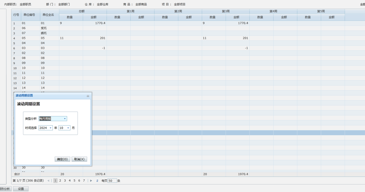
Task: Click the 单位全名 column header
Action: (48, 15)
